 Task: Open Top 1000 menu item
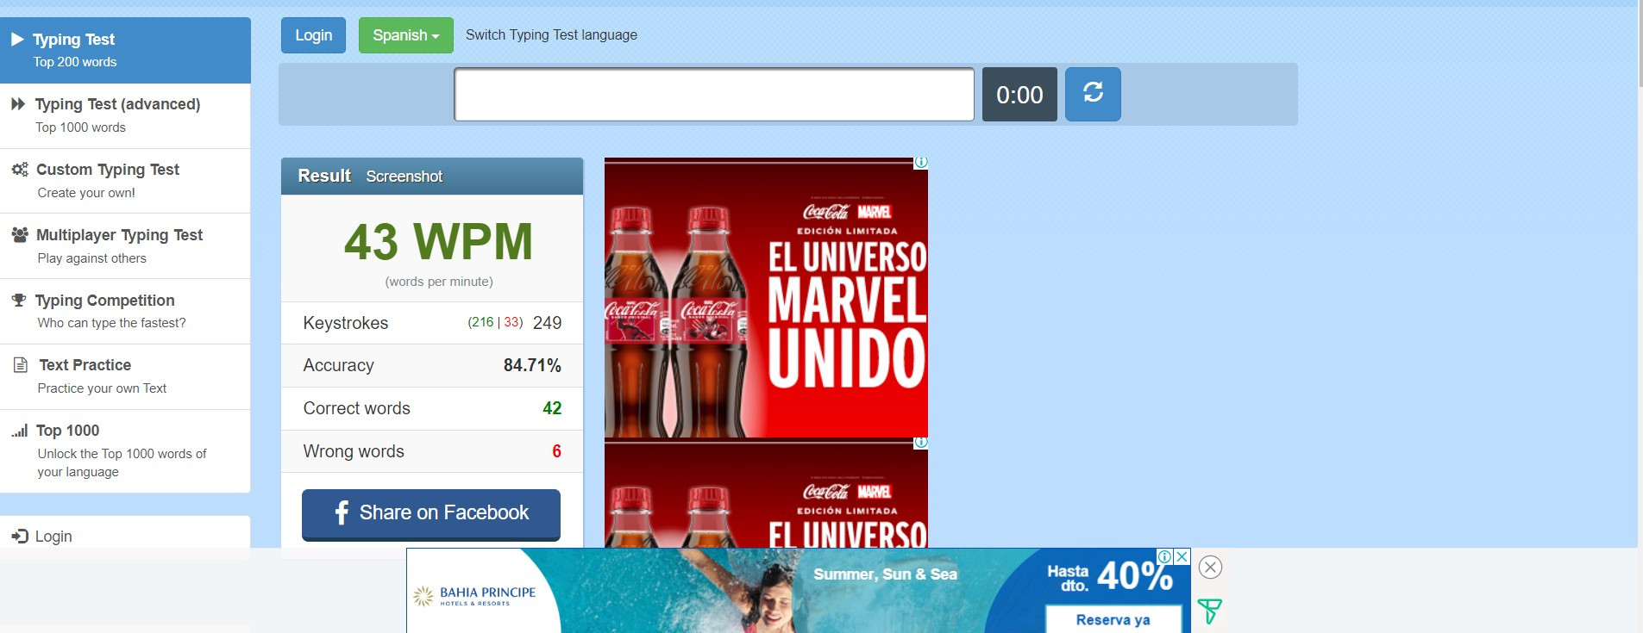click(125, 450)
